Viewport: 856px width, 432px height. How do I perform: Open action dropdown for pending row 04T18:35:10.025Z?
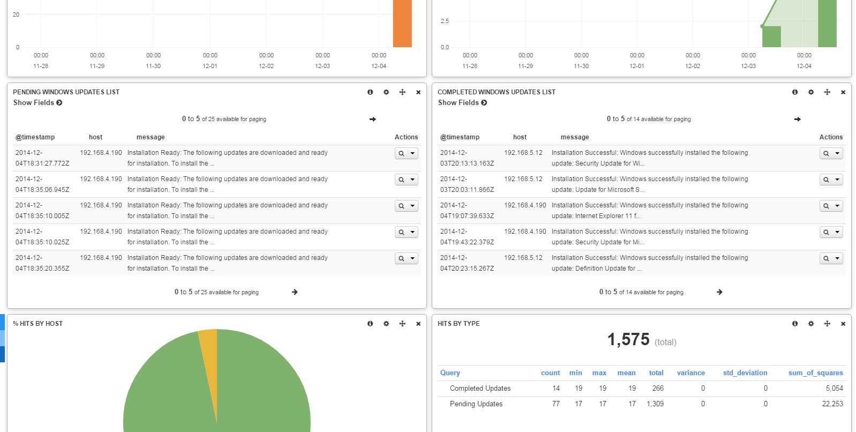click(413, 232)
